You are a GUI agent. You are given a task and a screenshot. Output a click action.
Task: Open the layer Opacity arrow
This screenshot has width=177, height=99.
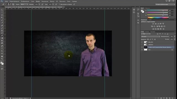(175, 37)
